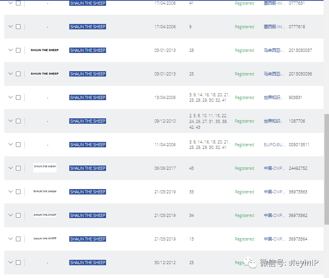Select the checkbox for the 30/12/2012 row

(x=18, y=263)
